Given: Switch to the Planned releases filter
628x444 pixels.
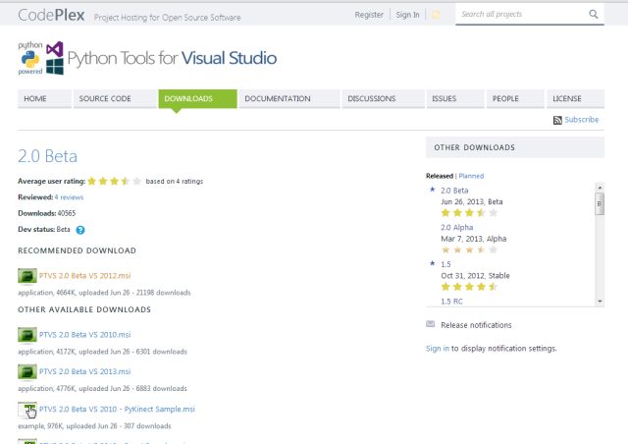Looking at the screenshot, I should coord(471,176).
